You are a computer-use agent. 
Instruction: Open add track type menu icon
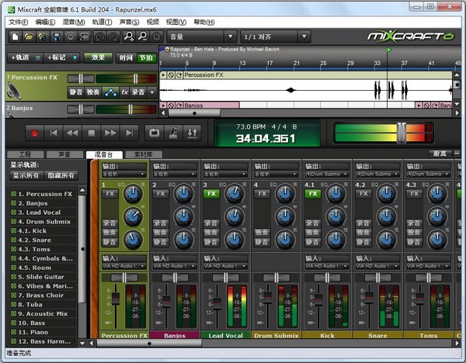(x=38, y=57)
